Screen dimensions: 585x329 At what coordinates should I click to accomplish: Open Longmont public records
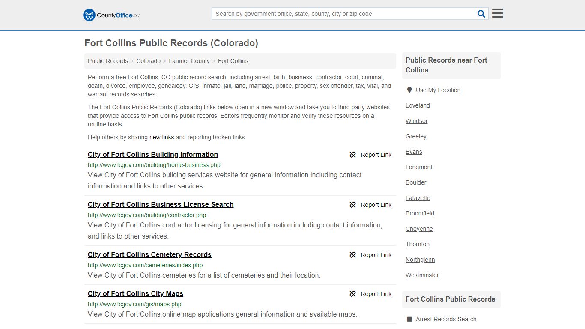pos(419,167)
